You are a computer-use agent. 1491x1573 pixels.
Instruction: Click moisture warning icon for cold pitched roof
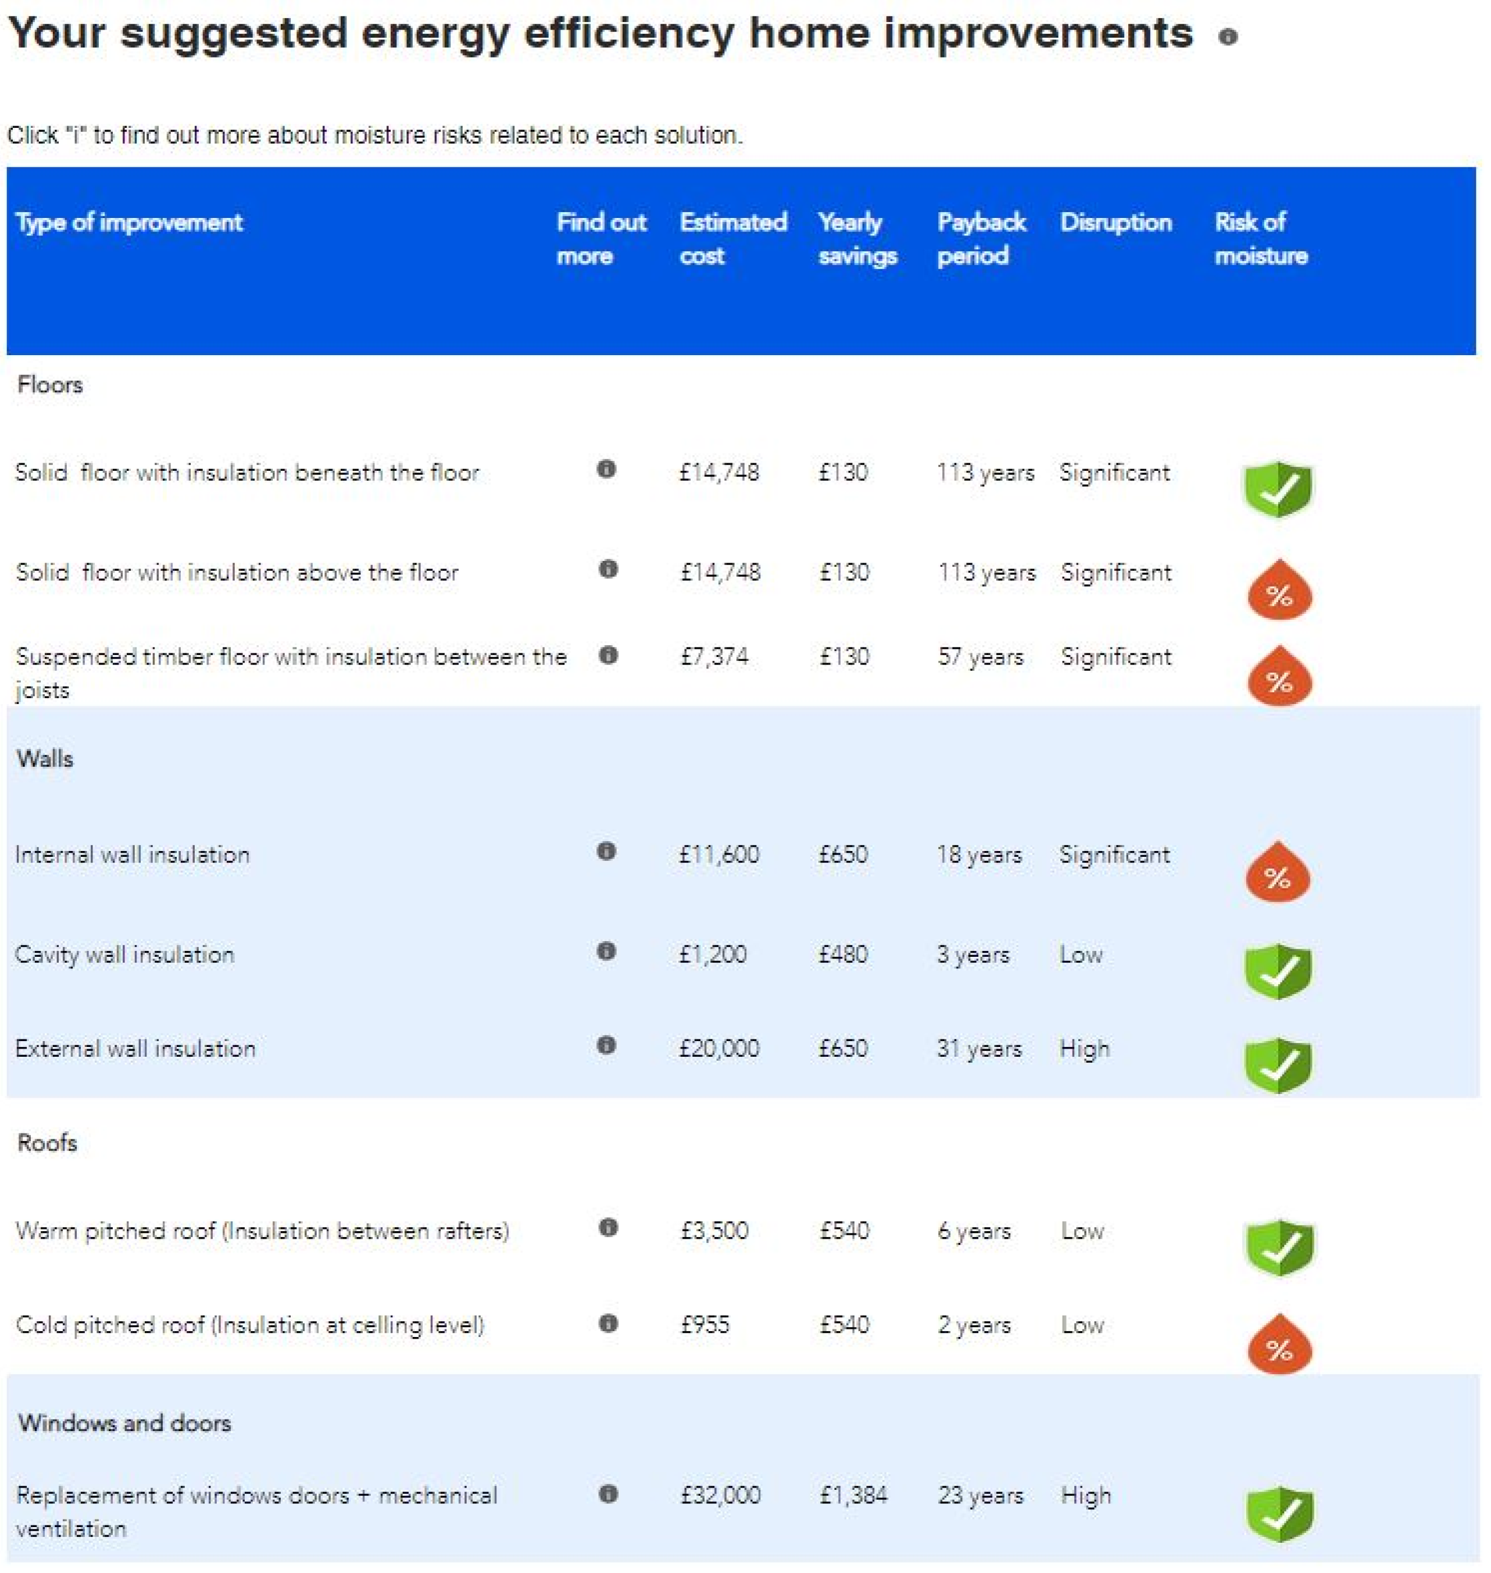point(1279,1345)
